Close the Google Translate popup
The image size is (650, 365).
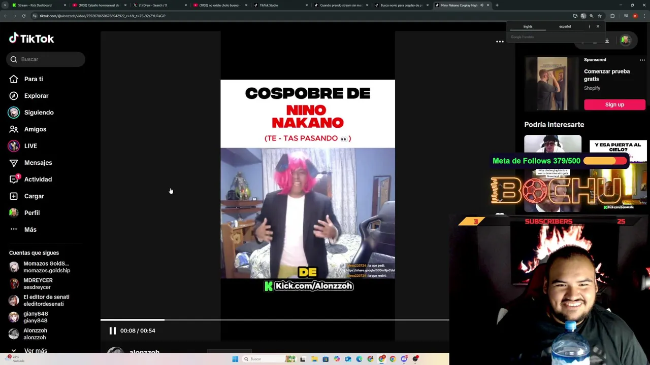coord(598,26)
